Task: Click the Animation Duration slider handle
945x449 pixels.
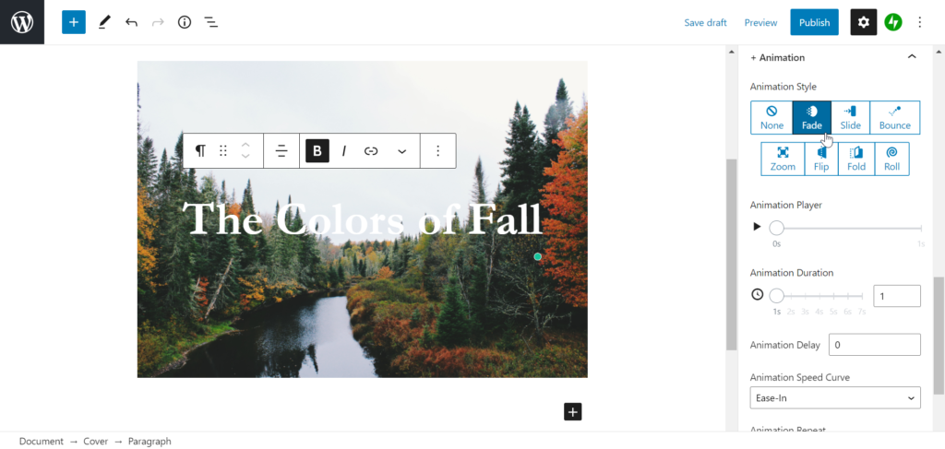Action: point(777,296)
